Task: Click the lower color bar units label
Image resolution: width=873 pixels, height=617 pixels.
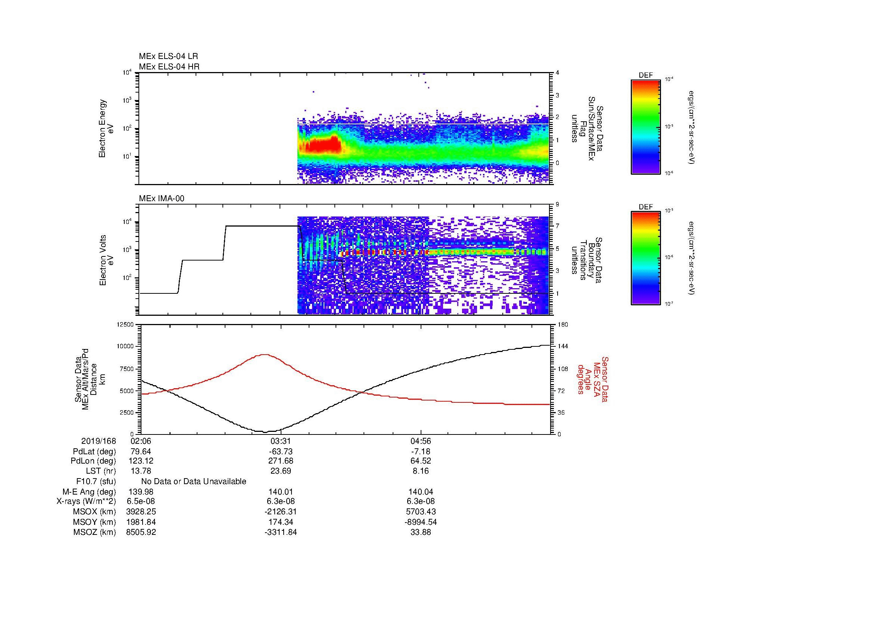Action: [692, 258]
